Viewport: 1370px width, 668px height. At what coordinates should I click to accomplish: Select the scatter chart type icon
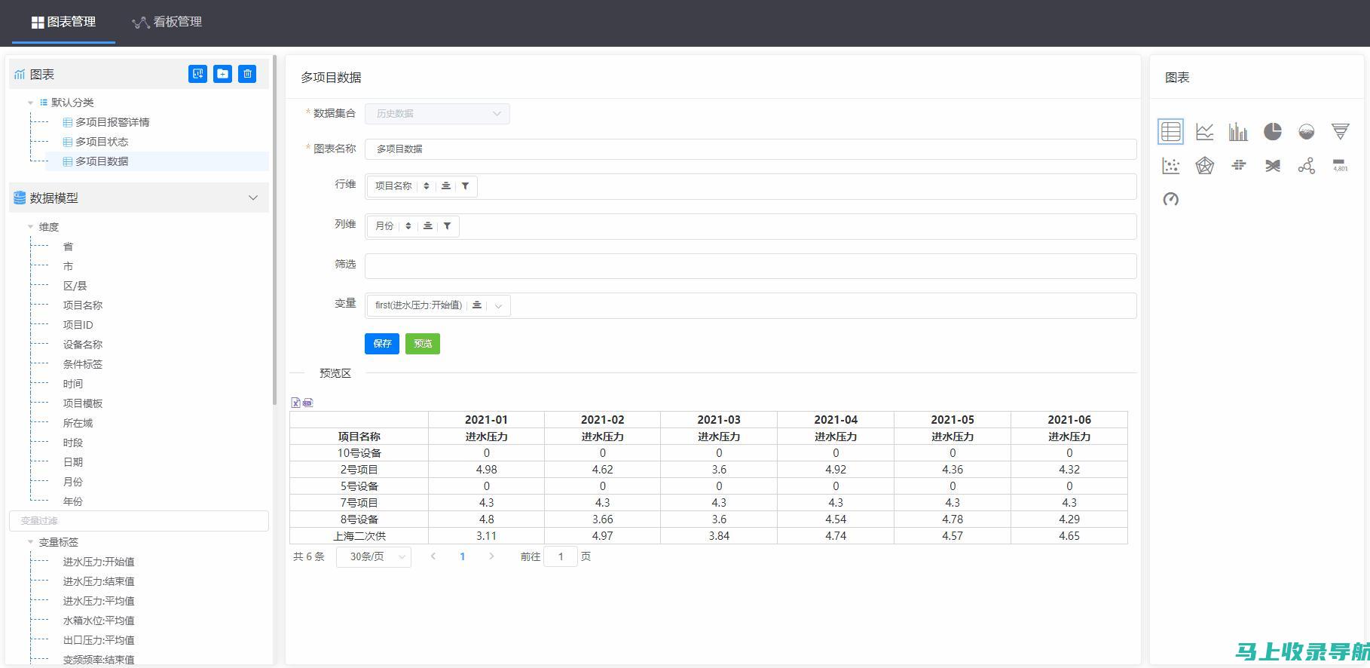click(x=1170, y=165)
